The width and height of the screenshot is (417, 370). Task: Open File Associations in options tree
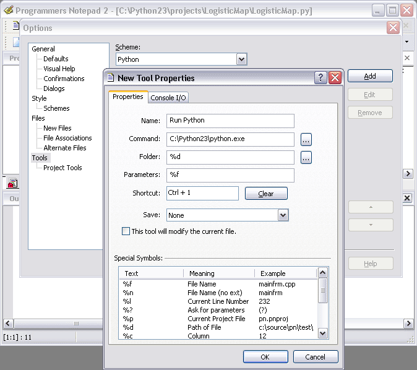(x=67, y=138)
